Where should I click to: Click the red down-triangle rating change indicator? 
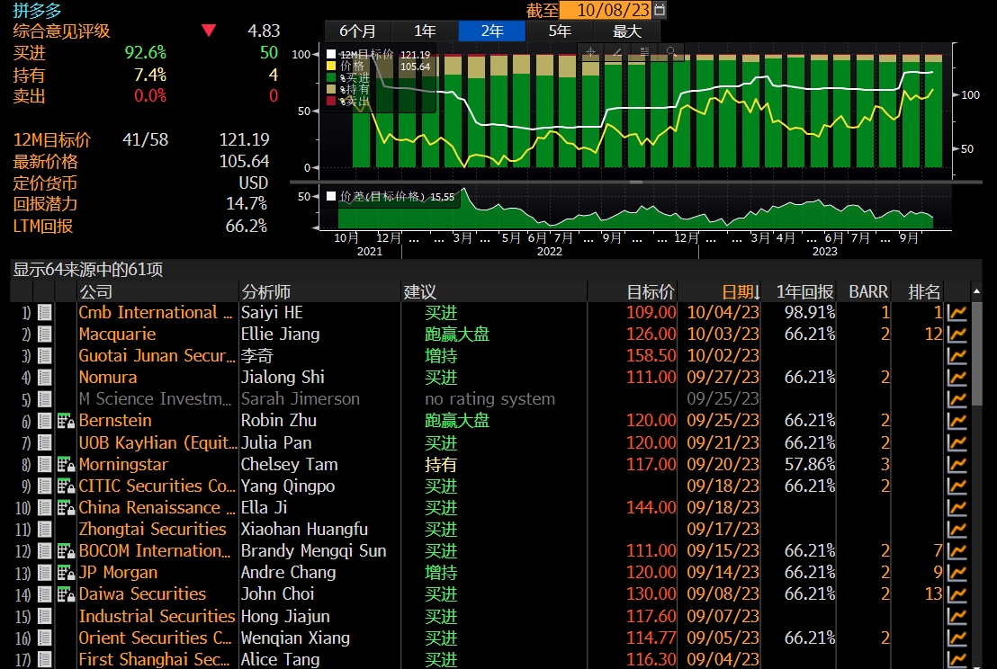pyautogui.click(x=209, y=30)
